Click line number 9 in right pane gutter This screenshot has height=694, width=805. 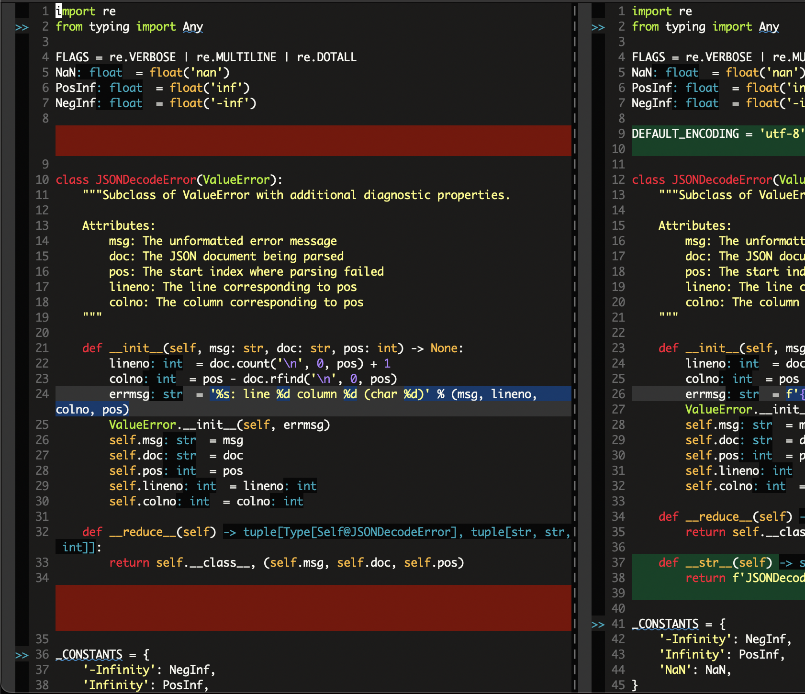[622, 134]
